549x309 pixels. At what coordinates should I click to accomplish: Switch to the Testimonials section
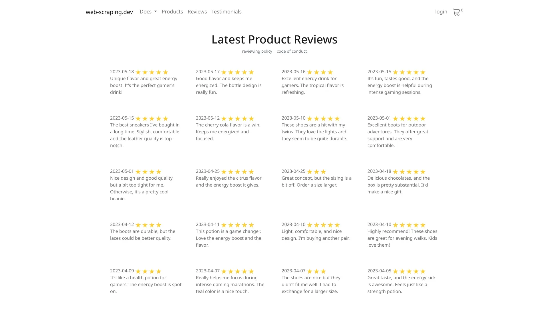click(x=226, y=12)
